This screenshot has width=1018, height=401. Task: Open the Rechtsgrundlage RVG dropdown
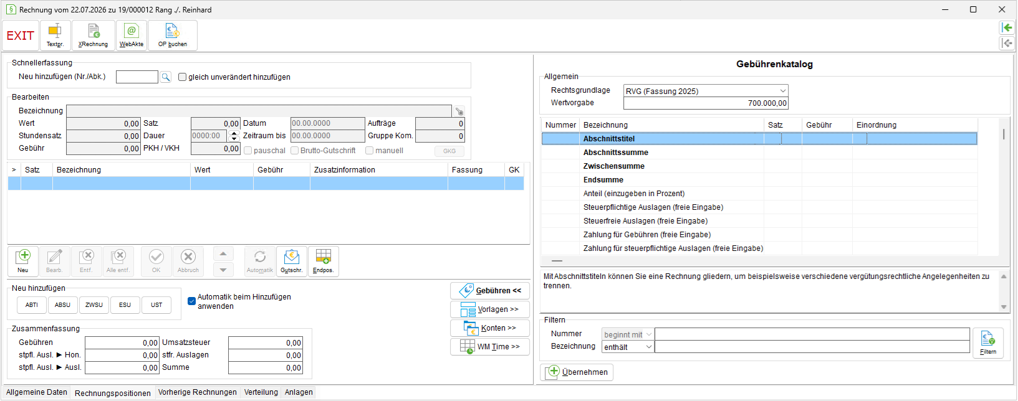(782, 91)
